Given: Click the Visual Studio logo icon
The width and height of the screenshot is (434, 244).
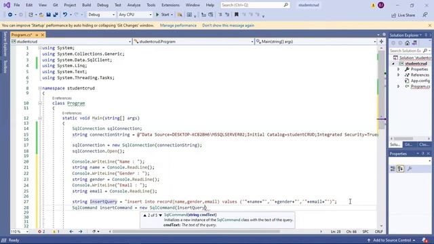Looking at the screenshot, I should (x=7, y=5).
